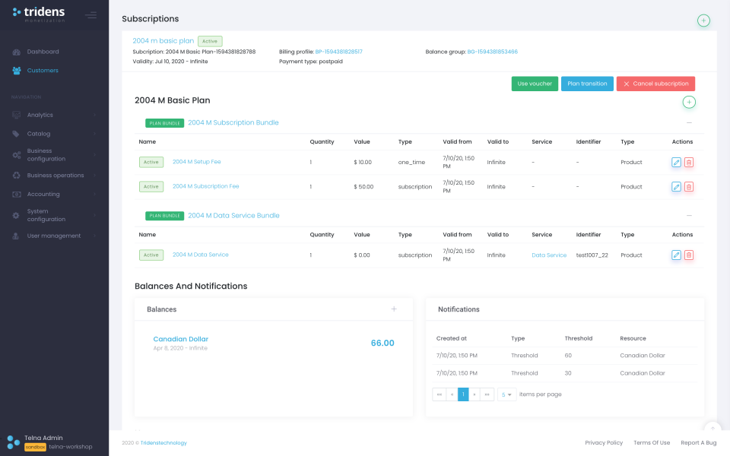The width and height of the screenshot is (730, 456).
Task: Go to the next notifications page
Action: click(474, 394)
